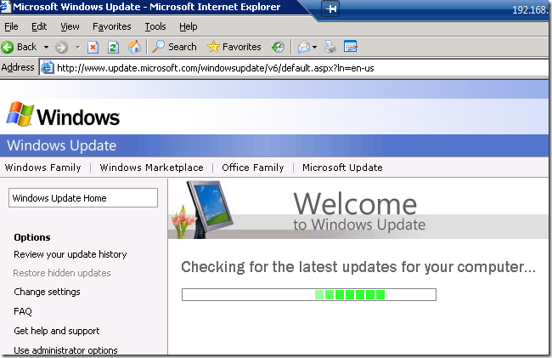Open the View menu
Image resolution: width=552 pixels, height=358 pixels.
pyautogui.click(x=70, y=26)
